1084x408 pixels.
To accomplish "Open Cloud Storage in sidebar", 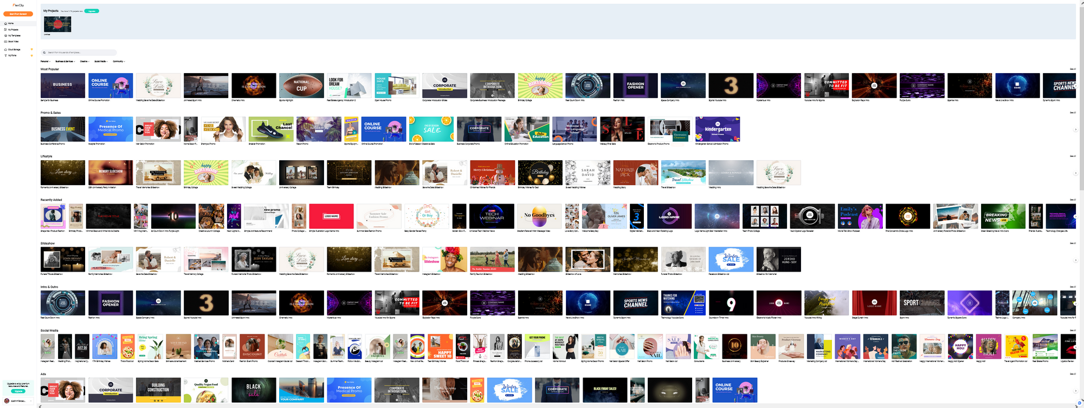I will [14, 50].
